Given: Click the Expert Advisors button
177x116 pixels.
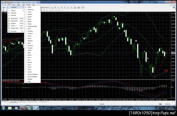Looking at the screenshot, I should 45,7.
